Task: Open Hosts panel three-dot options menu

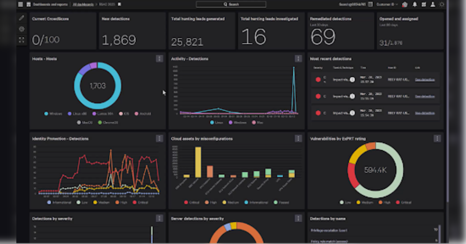Action: click(x=159, y=58)
